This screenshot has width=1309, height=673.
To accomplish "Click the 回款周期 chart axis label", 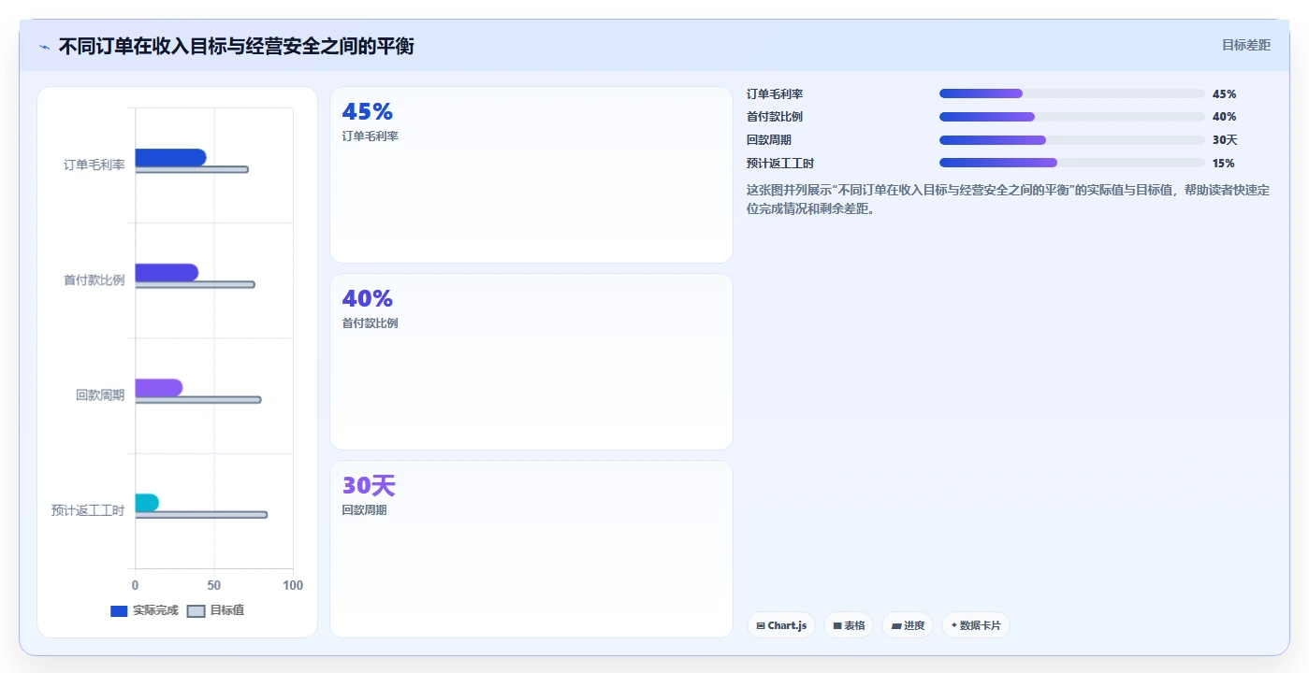I will click(100, 395).
